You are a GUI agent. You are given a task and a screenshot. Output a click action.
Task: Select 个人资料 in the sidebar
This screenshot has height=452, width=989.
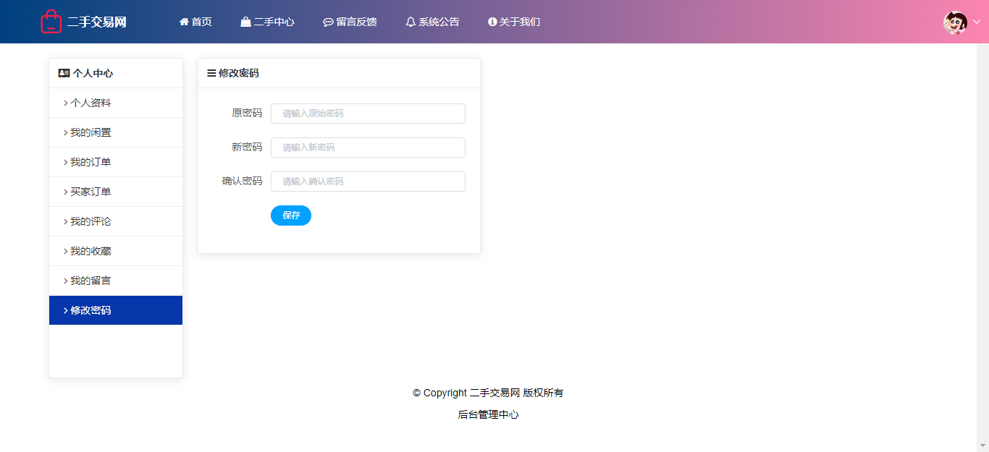click(116, 103)
